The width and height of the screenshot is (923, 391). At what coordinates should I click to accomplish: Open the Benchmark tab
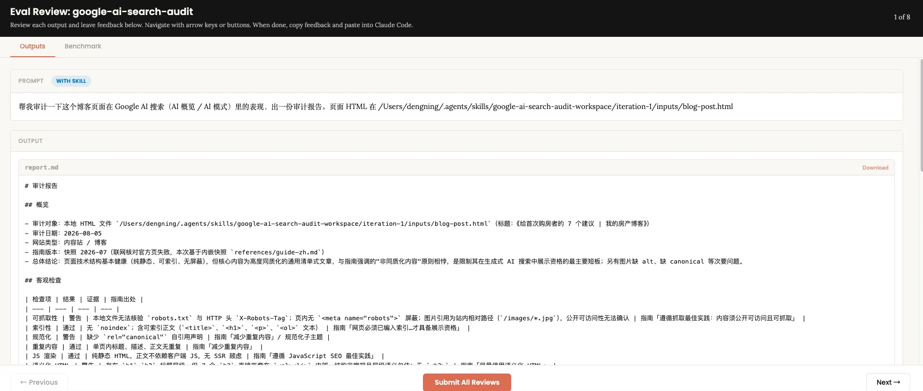tap(83, 47)
